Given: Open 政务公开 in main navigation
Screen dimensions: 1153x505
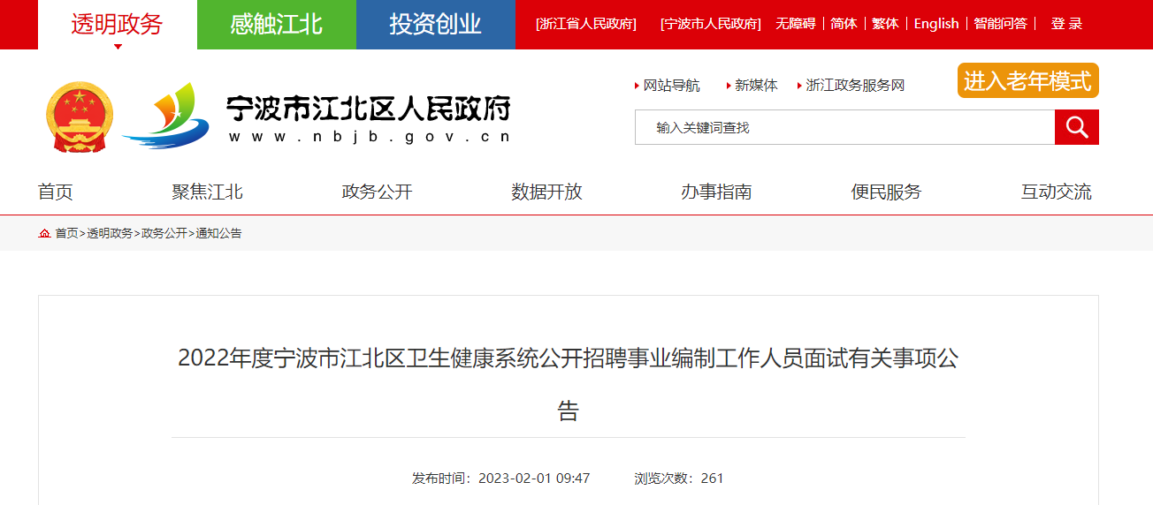Looking at the screenshot, I should [378, 192].
